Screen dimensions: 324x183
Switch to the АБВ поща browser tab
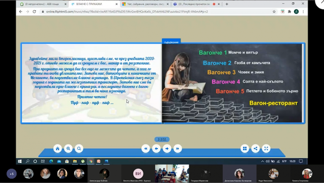[42, 4]
